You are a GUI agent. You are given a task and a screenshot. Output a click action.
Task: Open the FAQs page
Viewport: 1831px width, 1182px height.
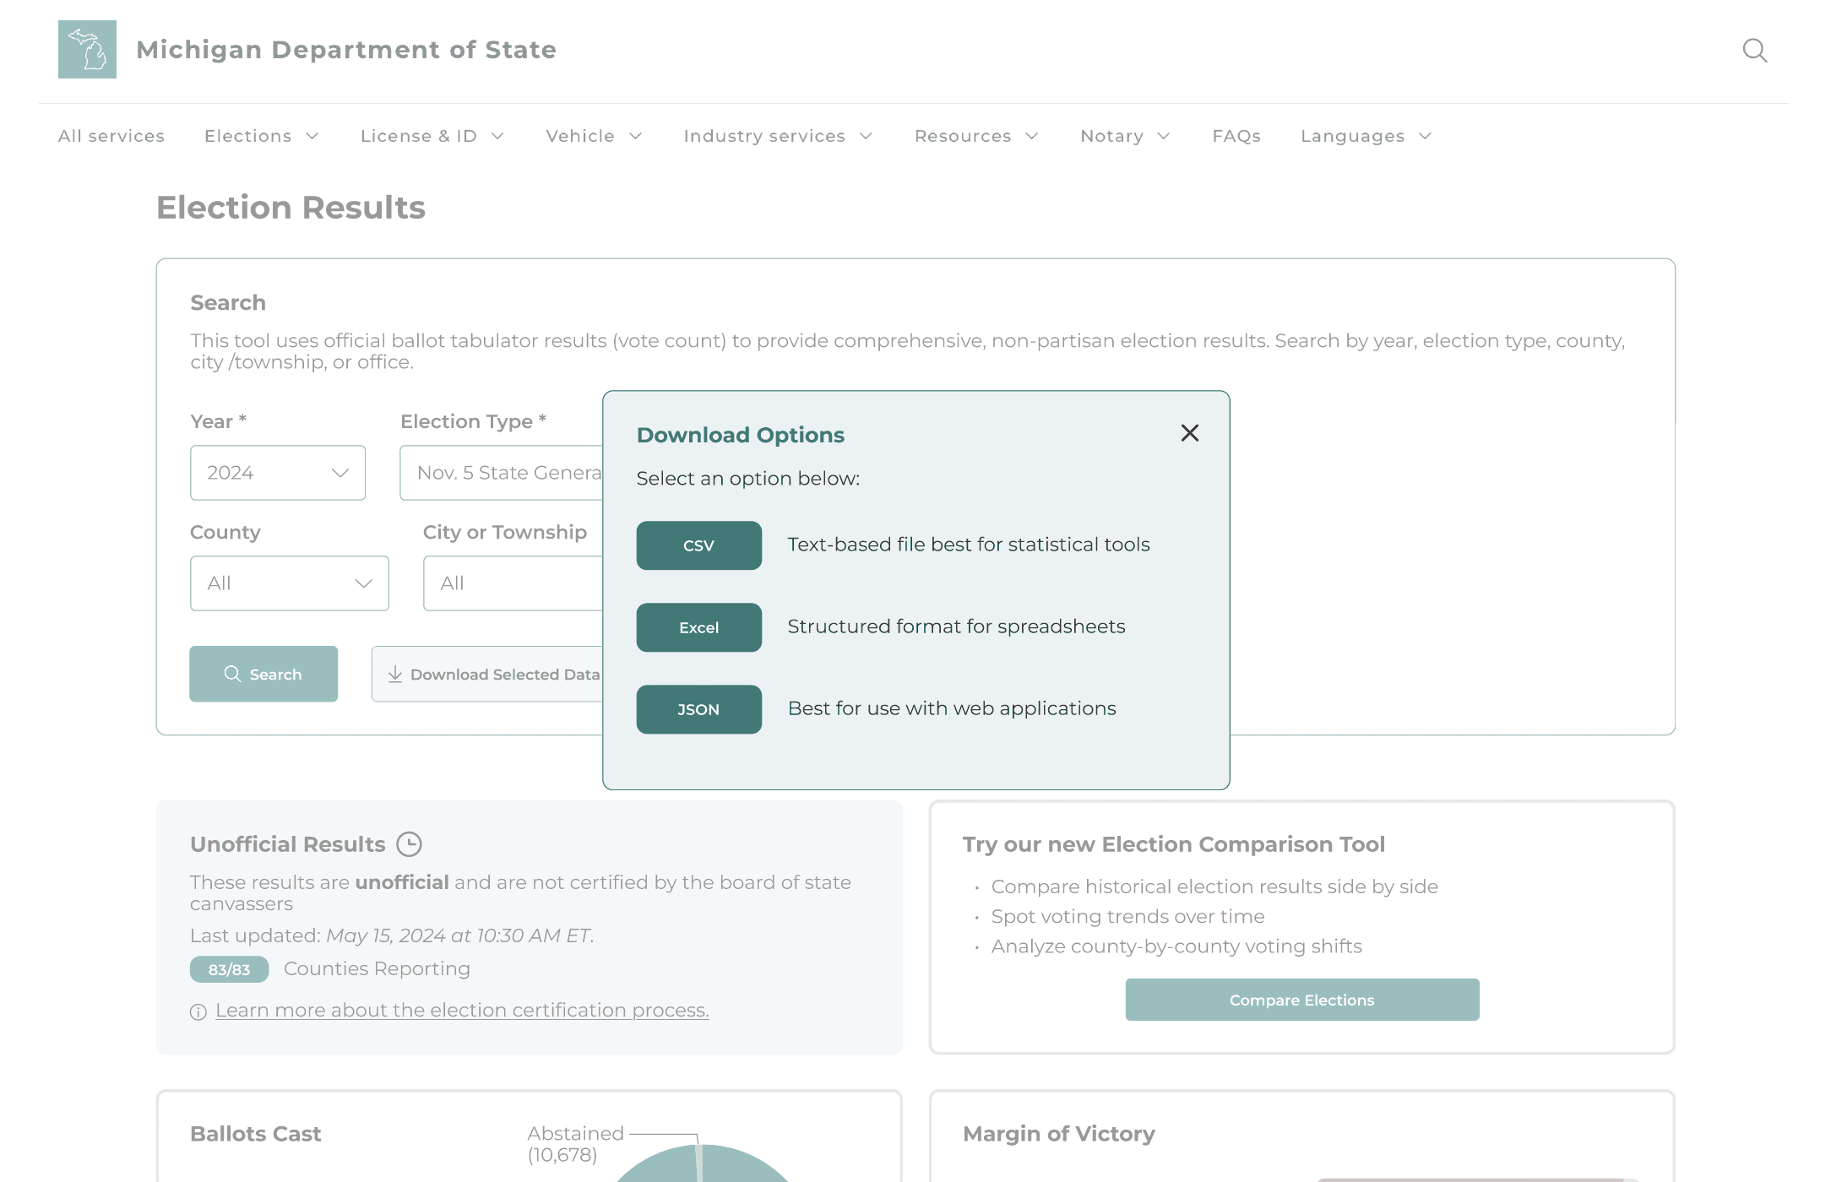[x=1236, y=136]
